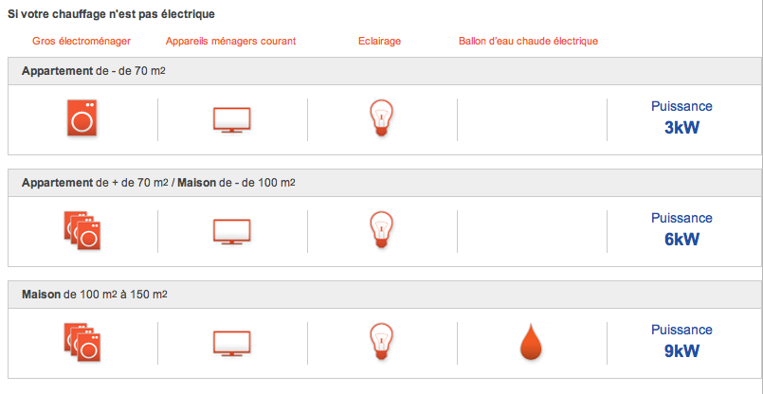Screen dimensions: 763x394
Task: Click the single washing machine icon in 3kW row
Action: point(82,117)
